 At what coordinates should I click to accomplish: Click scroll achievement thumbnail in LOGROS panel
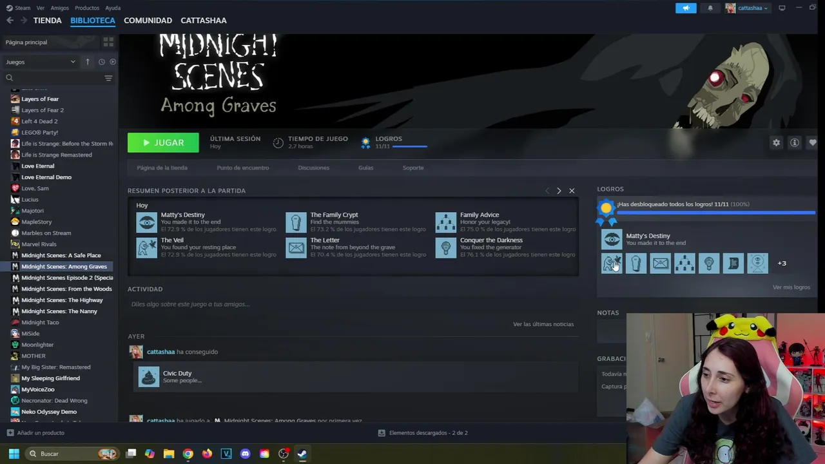tap(733, 263)
